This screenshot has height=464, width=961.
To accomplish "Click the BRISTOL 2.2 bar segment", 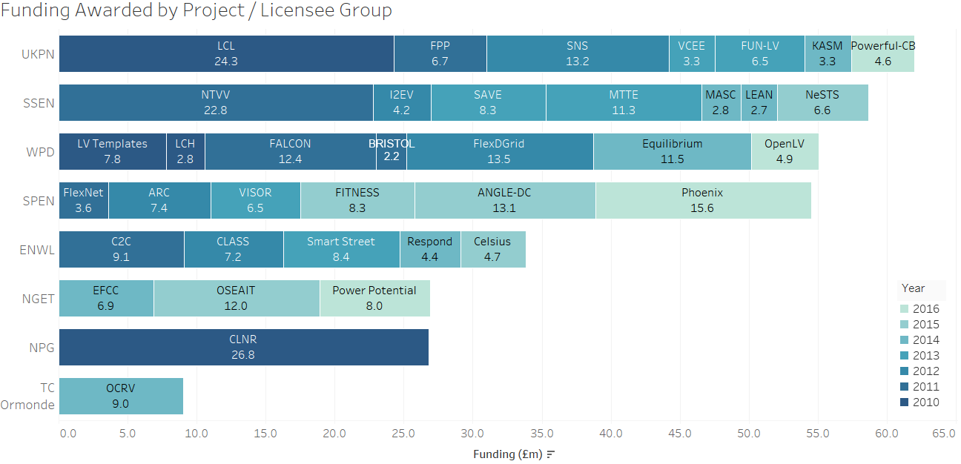I will tap(392, 151).
